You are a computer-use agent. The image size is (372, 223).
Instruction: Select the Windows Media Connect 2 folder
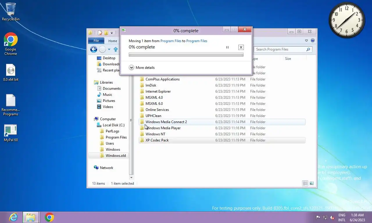[x=222, y=122]
